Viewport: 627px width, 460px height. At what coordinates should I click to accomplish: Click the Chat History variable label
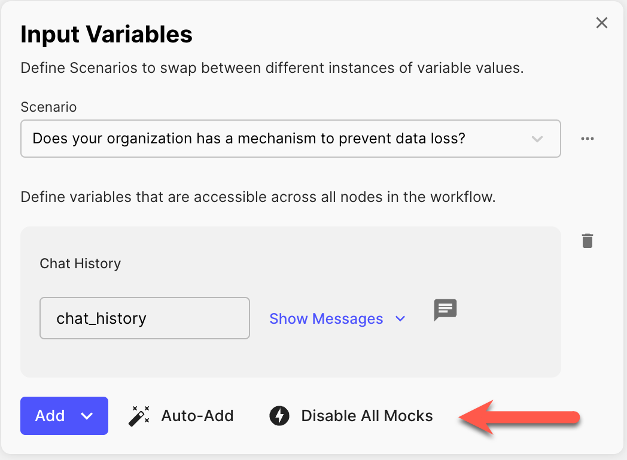80,263
